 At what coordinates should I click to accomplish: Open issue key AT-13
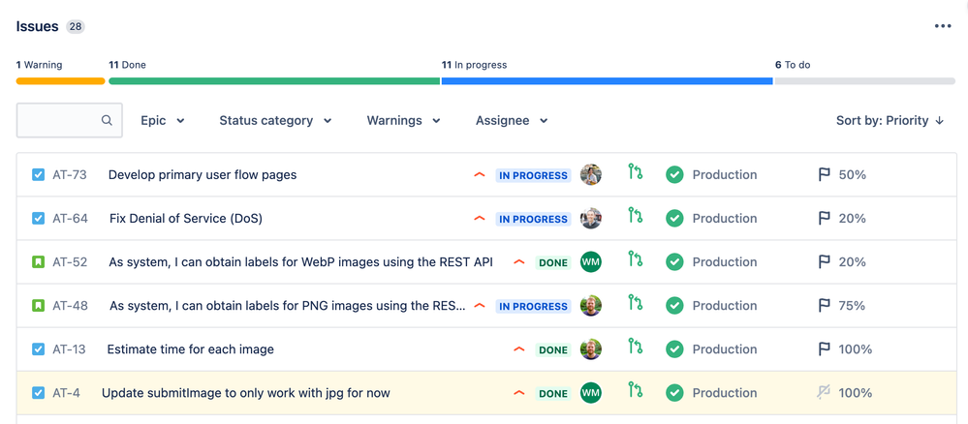click(x=69, y=349)
